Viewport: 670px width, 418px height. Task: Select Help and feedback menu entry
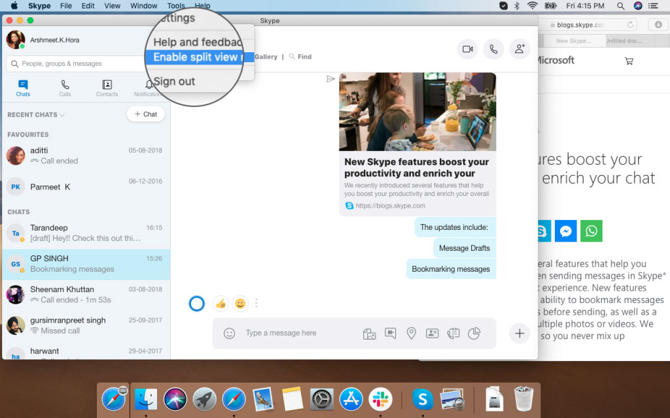click(198, 42)
